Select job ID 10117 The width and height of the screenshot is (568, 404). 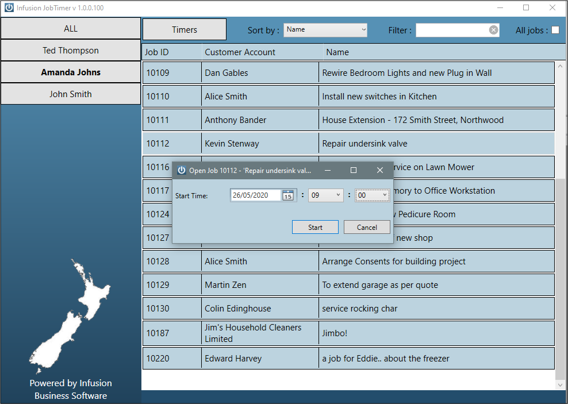tap(158, 190)
